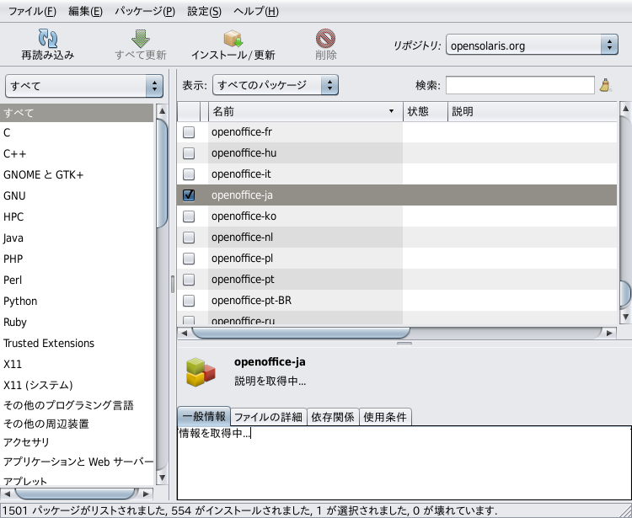
Task: Click package list horizontal scroll left arrow
Action: (185, 333)
